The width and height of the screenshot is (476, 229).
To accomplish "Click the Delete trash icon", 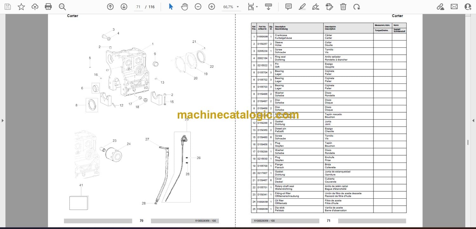I will (343, 7).
